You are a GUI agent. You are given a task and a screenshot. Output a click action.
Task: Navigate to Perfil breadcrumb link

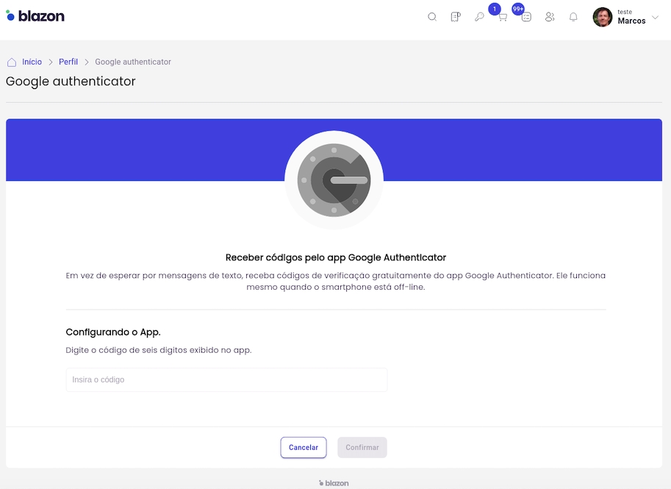pos(68,62)
